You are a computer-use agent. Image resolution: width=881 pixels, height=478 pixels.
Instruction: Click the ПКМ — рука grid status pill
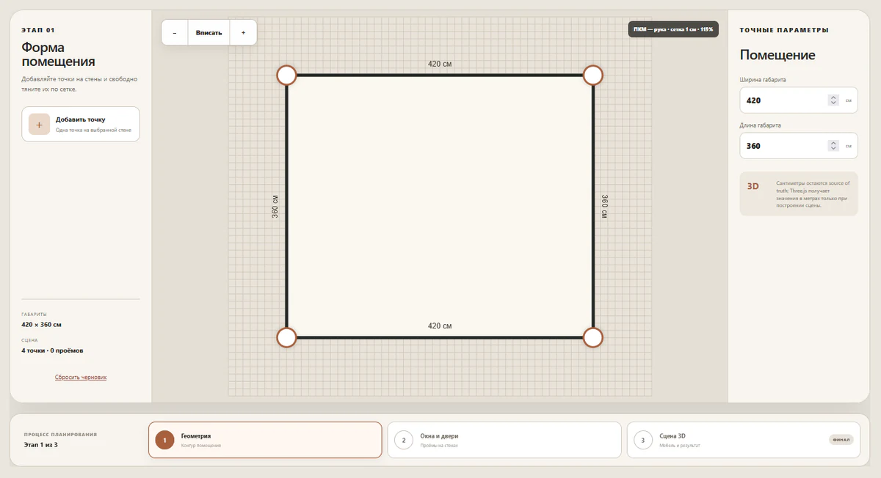click(672, 29)
